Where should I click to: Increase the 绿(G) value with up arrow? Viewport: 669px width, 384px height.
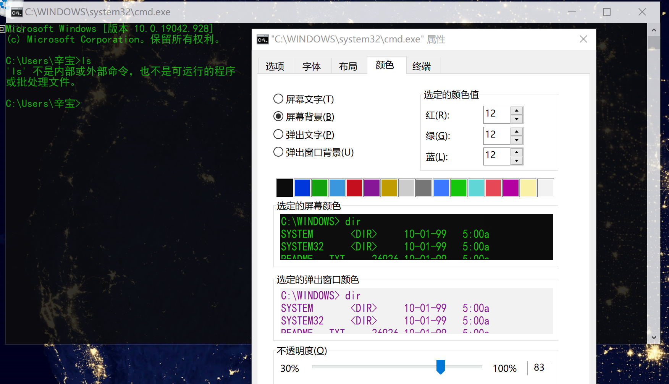(517, 131)
